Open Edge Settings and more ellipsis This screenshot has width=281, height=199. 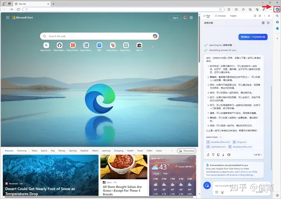(270, 9)
